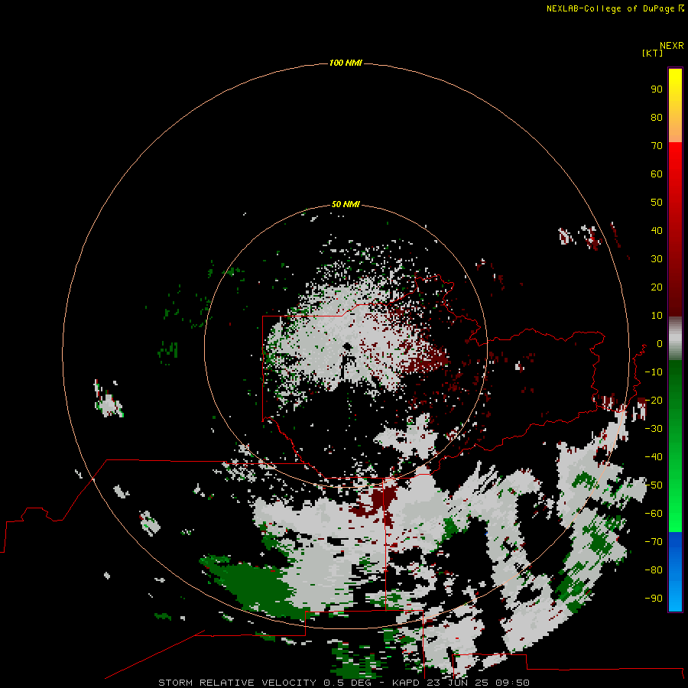688x688 pixels.
Task: Click the -50 value on the velocity scale
Action: point(654,485)
